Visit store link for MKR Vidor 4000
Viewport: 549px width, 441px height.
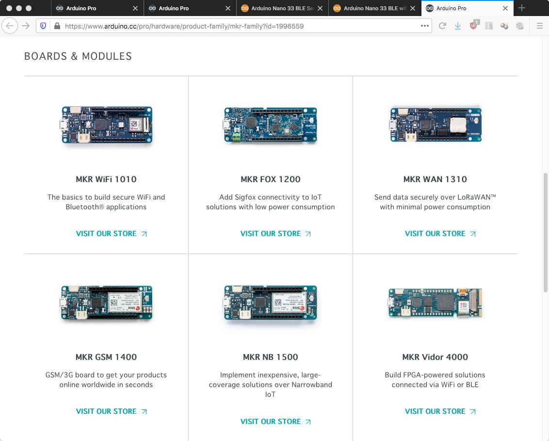440,411
